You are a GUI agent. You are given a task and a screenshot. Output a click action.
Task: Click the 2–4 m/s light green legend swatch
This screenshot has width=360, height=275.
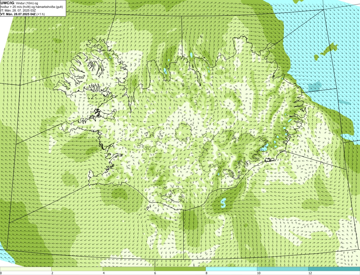pyautogui.click(x=77, y=269)
